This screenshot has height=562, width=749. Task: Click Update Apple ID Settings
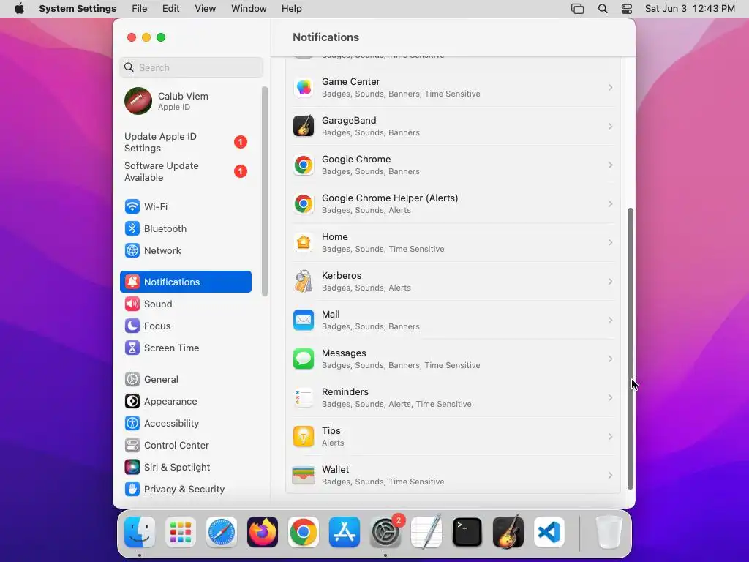coord(186,143)
